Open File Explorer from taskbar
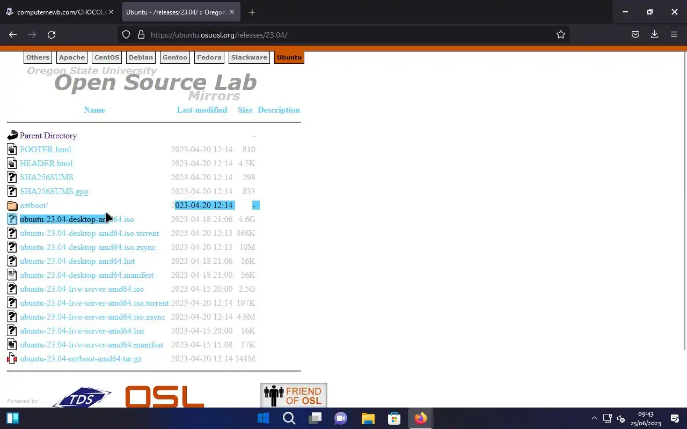 (368, 418)
